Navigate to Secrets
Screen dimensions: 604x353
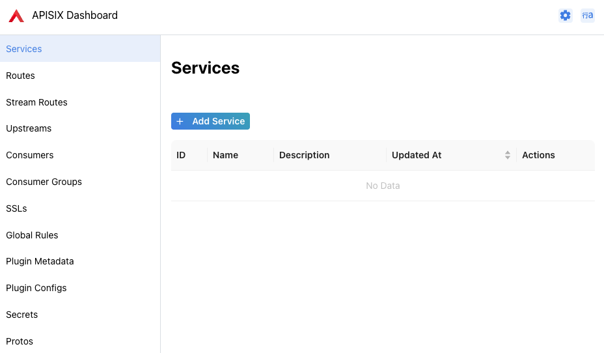pos(80,315)
